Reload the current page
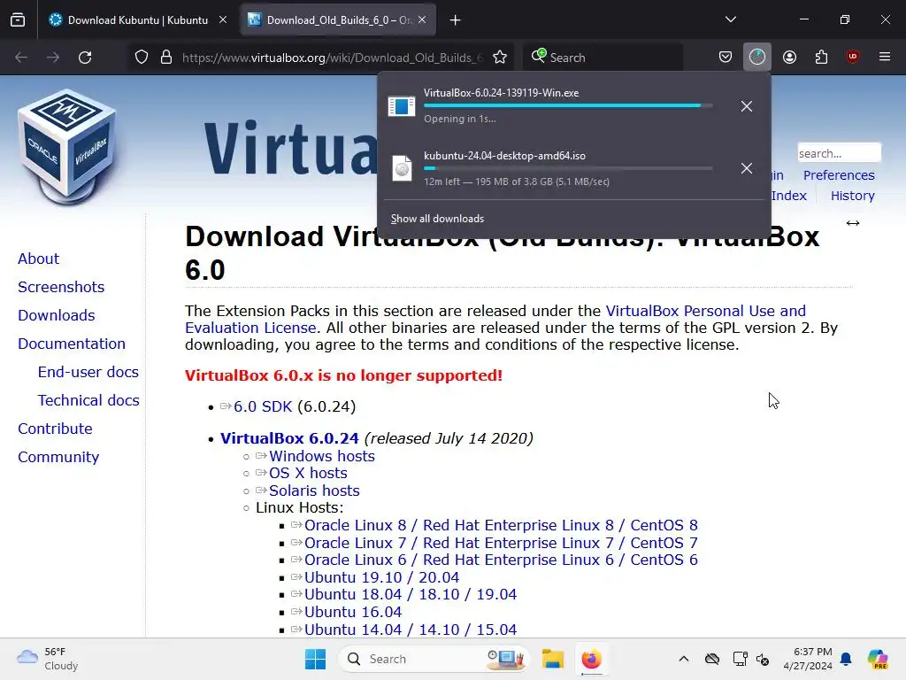This screenshot has height=680, width=906. tap(85, 58)
